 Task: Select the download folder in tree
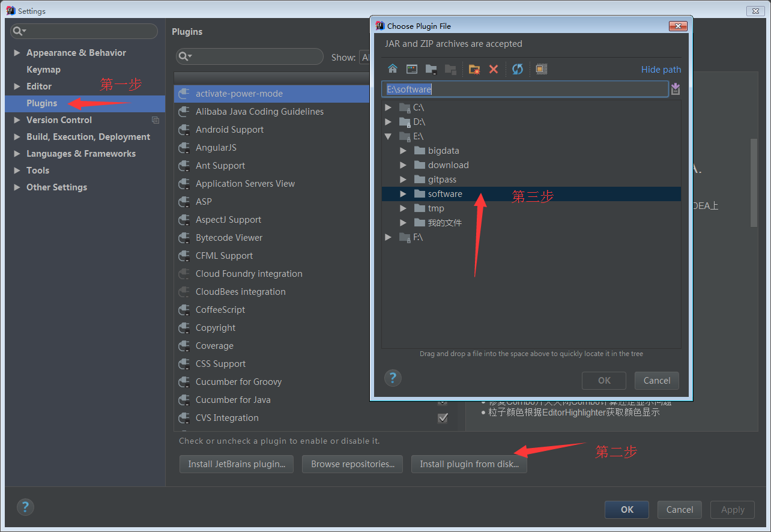coord(531,165)
